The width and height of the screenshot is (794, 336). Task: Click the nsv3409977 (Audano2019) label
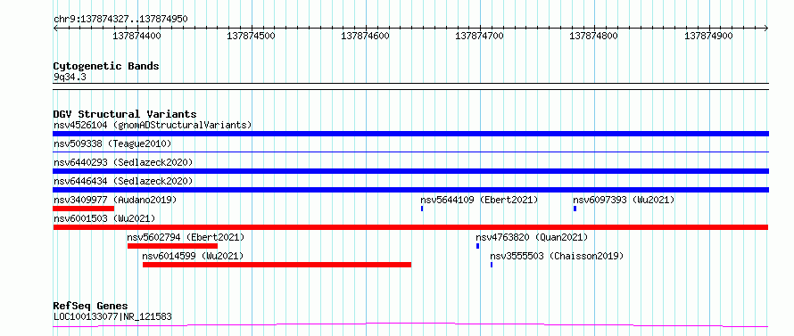pos(115,200)
